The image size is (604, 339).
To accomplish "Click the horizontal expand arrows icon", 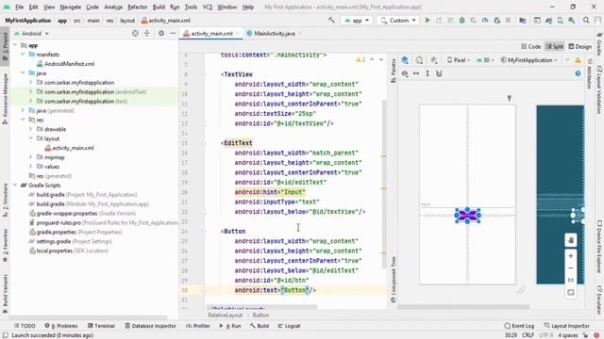I will 416,73.
